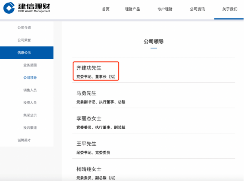Select 业务范围 sidebar sub-item

(x=30, y=65)
